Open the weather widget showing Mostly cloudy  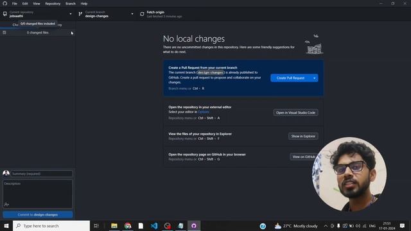point(296,226)
